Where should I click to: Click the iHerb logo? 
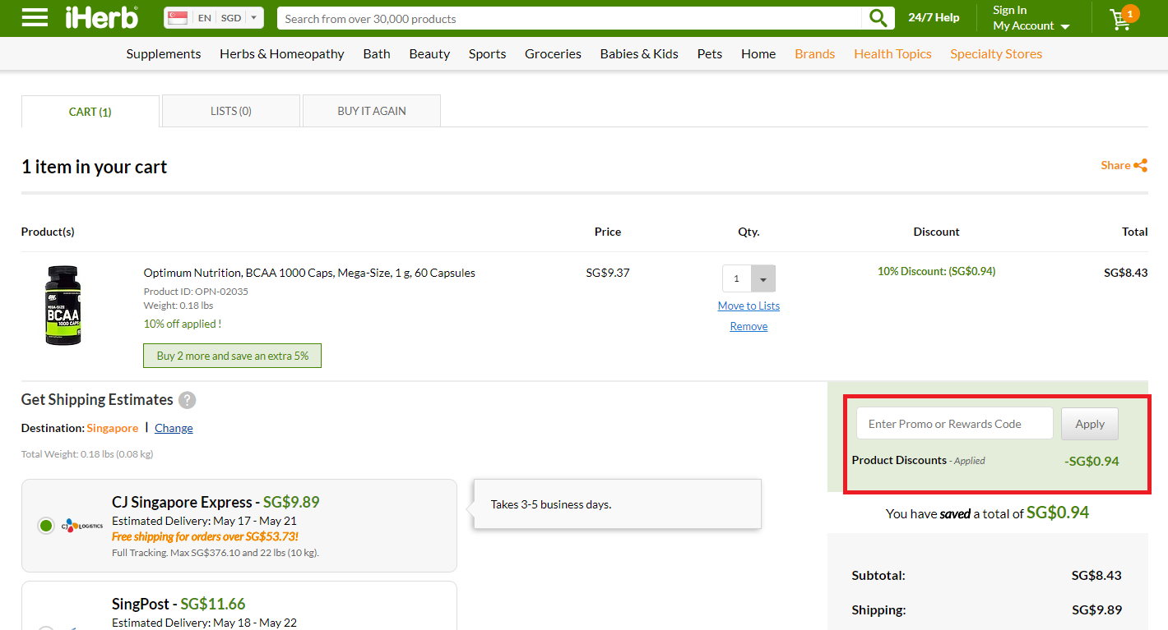(102, 17)
